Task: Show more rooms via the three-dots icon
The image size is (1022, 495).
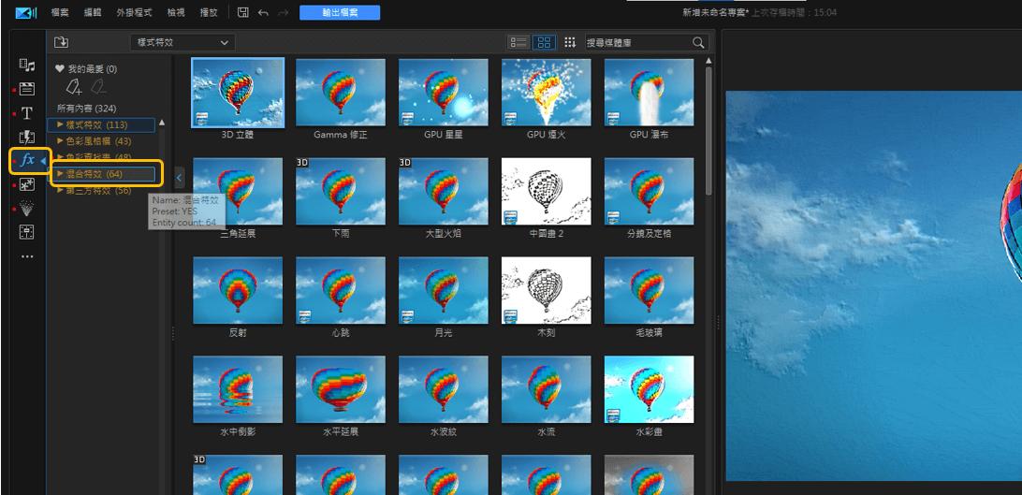Action: tap(27, 256)
